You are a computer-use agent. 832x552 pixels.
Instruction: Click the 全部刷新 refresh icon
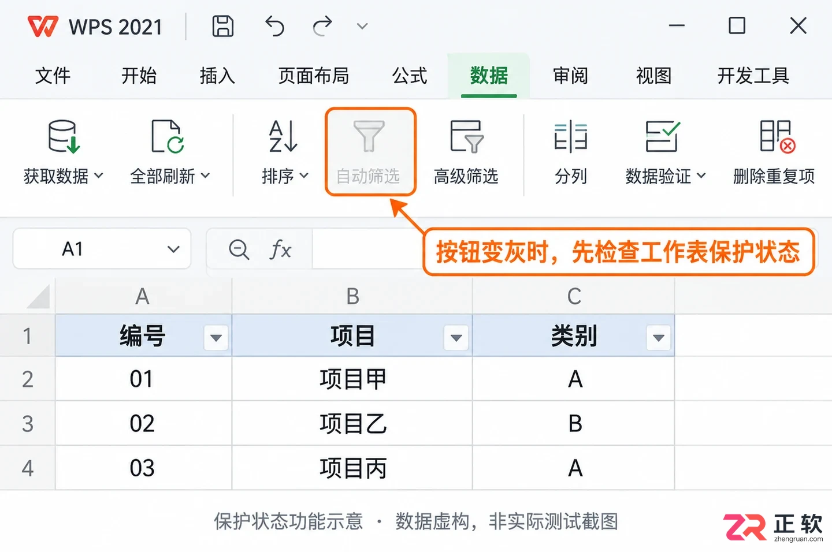[168, 137]
